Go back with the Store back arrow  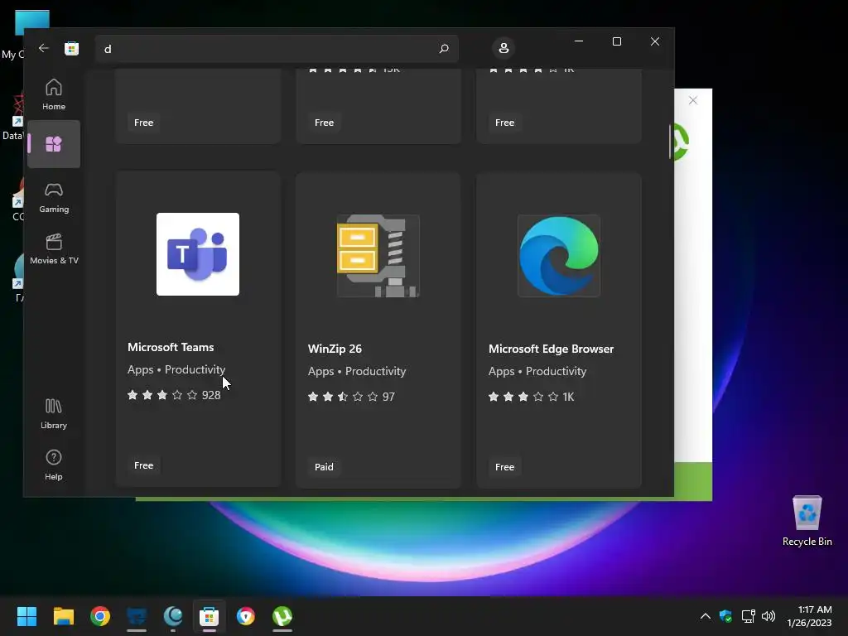pyautogui.click(x=44, y=48)
